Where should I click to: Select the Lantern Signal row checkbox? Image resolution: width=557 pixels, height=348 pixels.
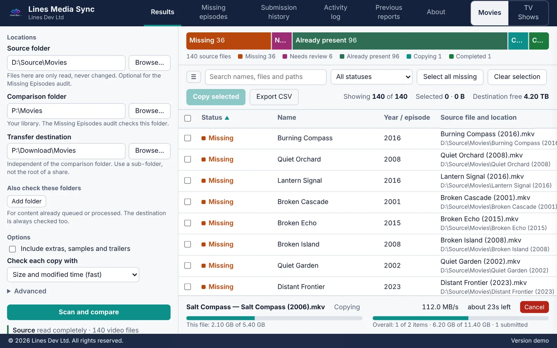point(188,181)
